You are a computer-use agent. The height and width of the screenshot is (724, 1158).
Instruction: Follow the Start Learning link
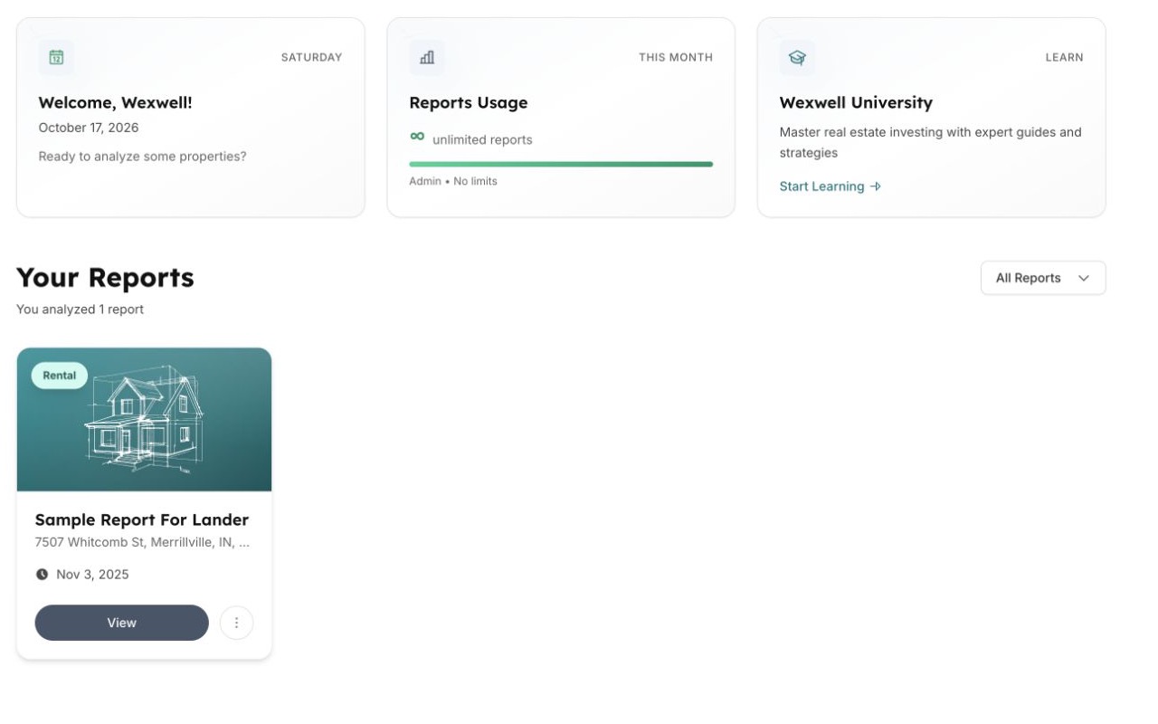(x=830, y=186)
